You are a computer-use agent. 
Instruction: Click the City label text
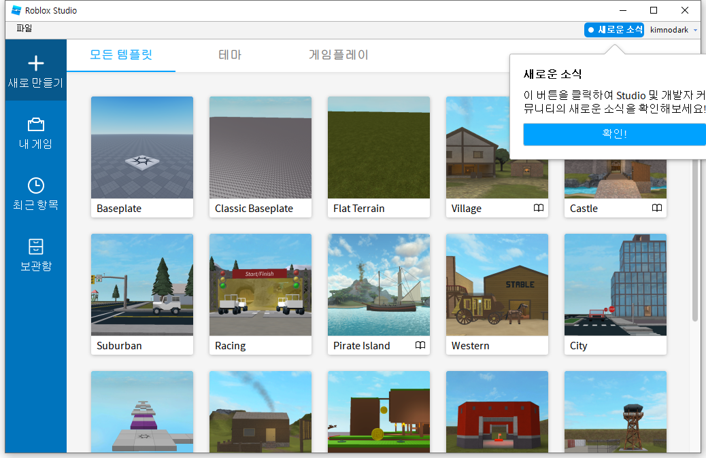pos(579,345)
